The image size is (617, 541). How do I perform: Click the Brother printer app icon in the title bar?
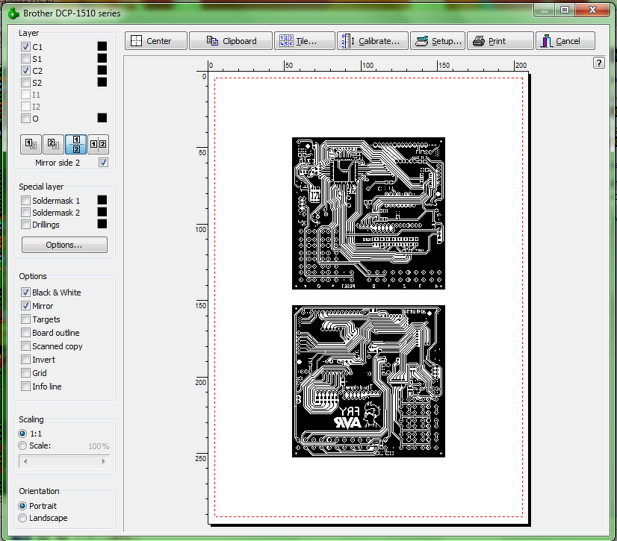[13, 13]
